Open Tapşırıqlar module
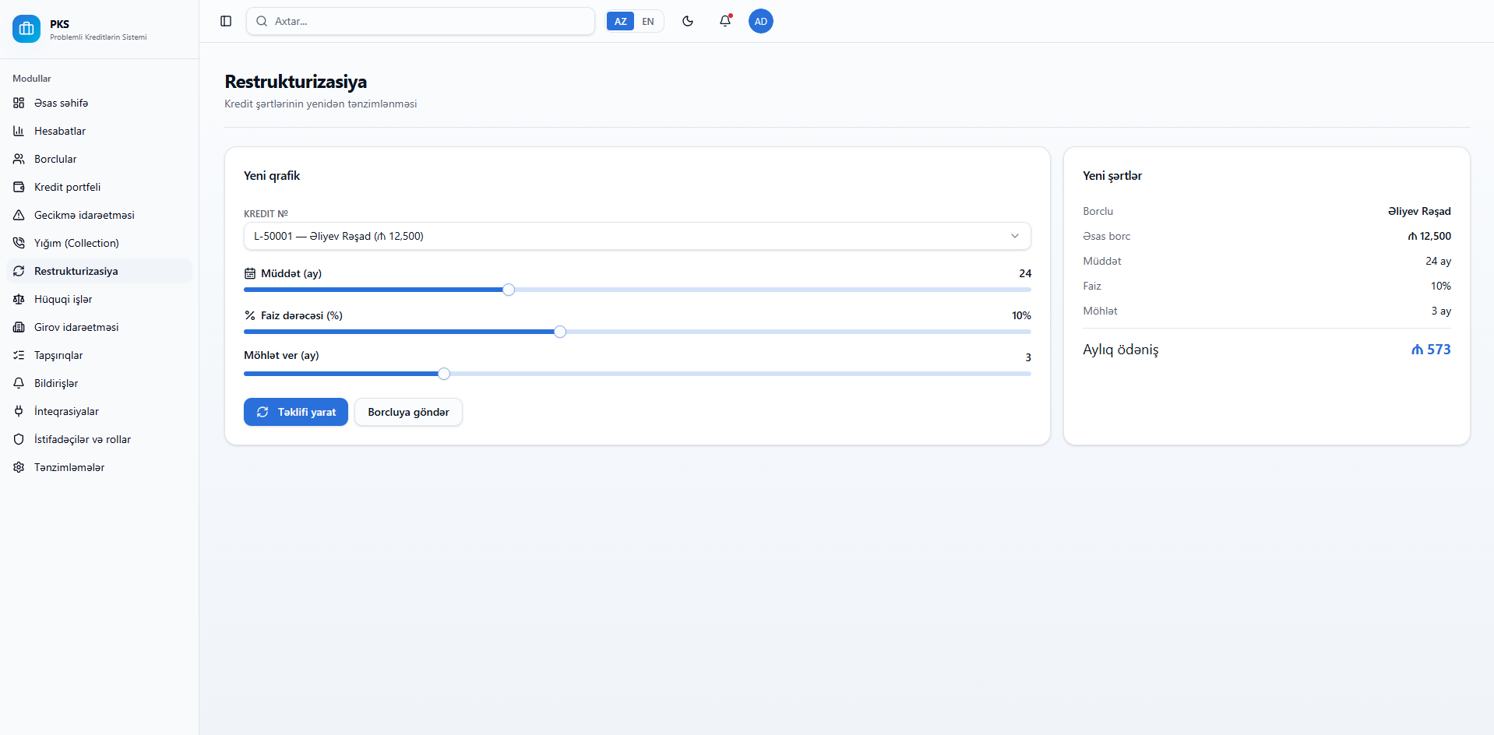This screenshot has height=735, width=1494. coord(99,355)
